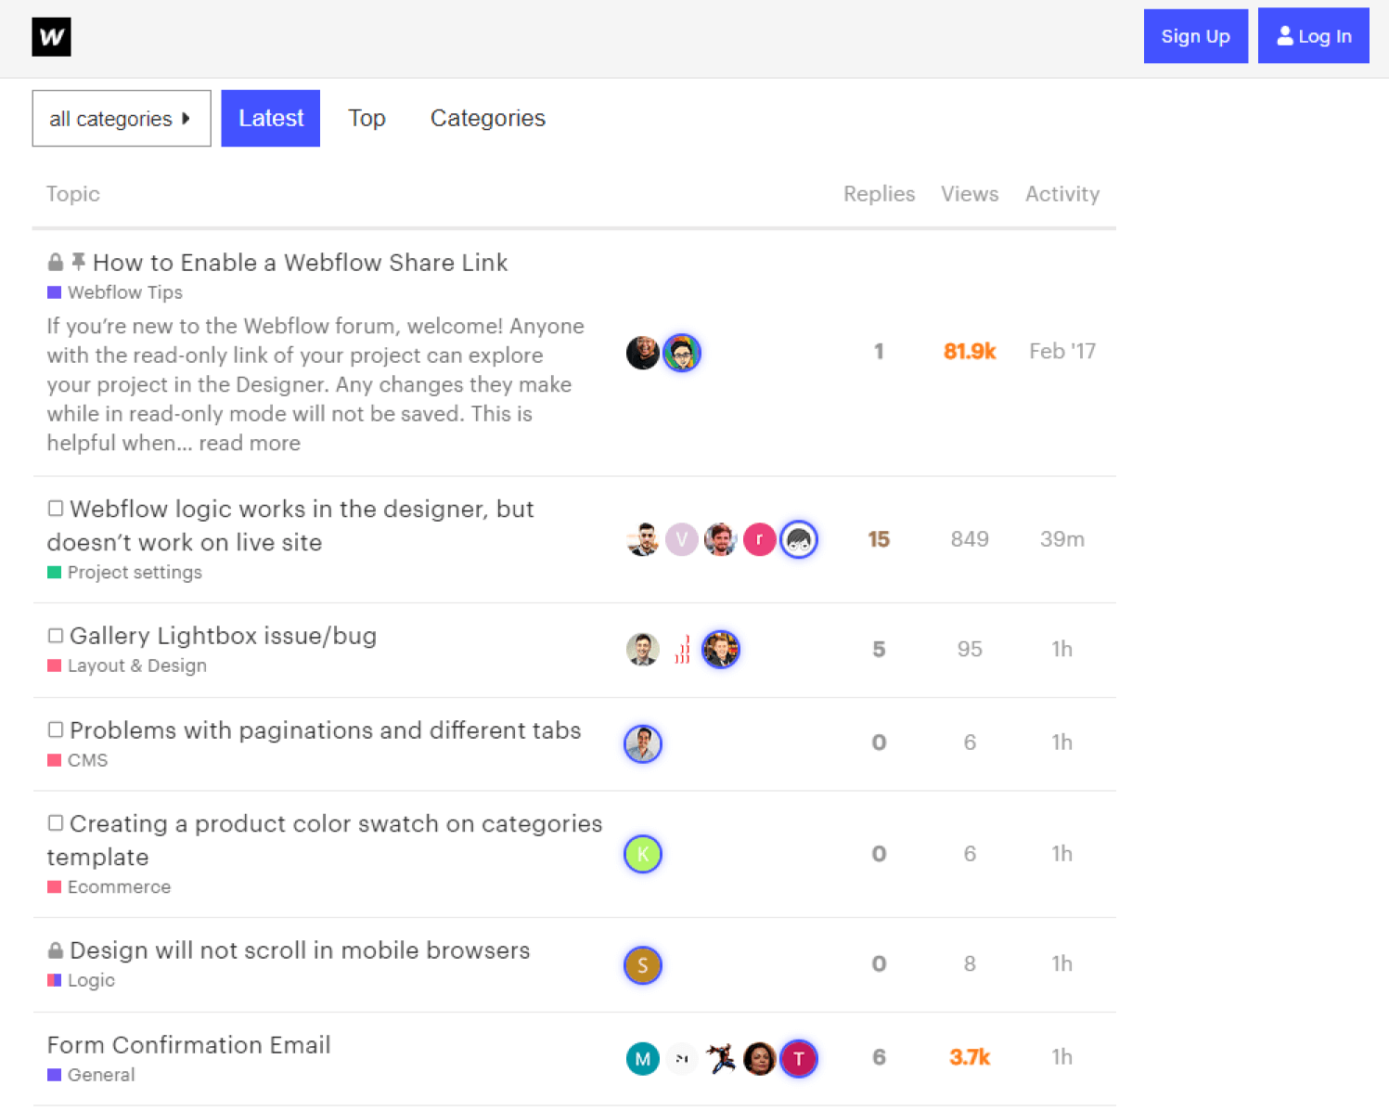Click the K avatar on color swatch topic
Screen dimensions: 1389x1111
643,855
